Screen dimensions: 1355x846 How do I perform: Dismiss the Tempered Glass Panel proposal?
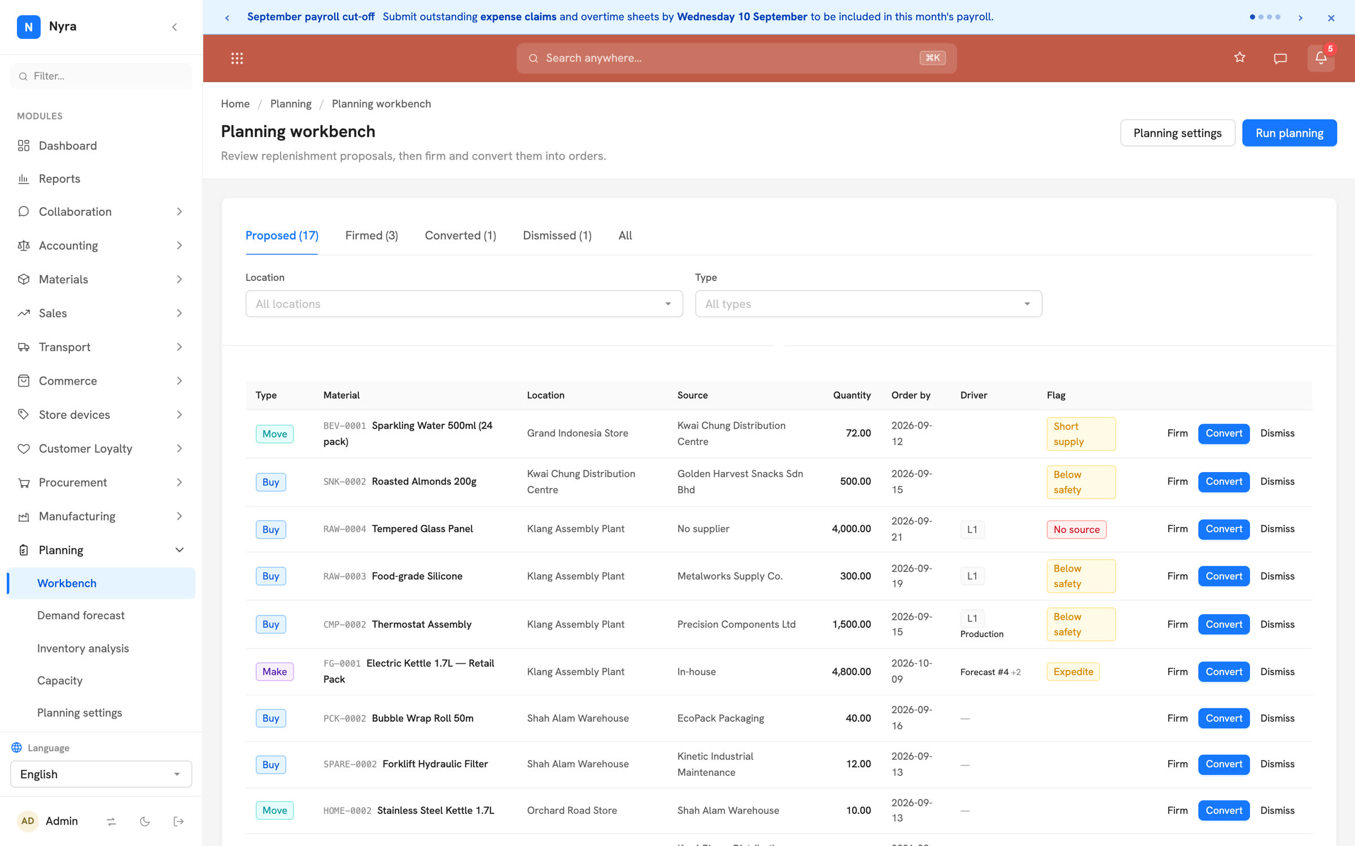(x=1277, y=529)
